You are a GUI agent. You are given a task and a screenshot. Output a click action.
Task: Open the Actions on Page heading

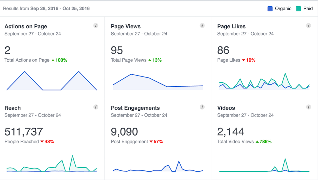coord(26,27)
